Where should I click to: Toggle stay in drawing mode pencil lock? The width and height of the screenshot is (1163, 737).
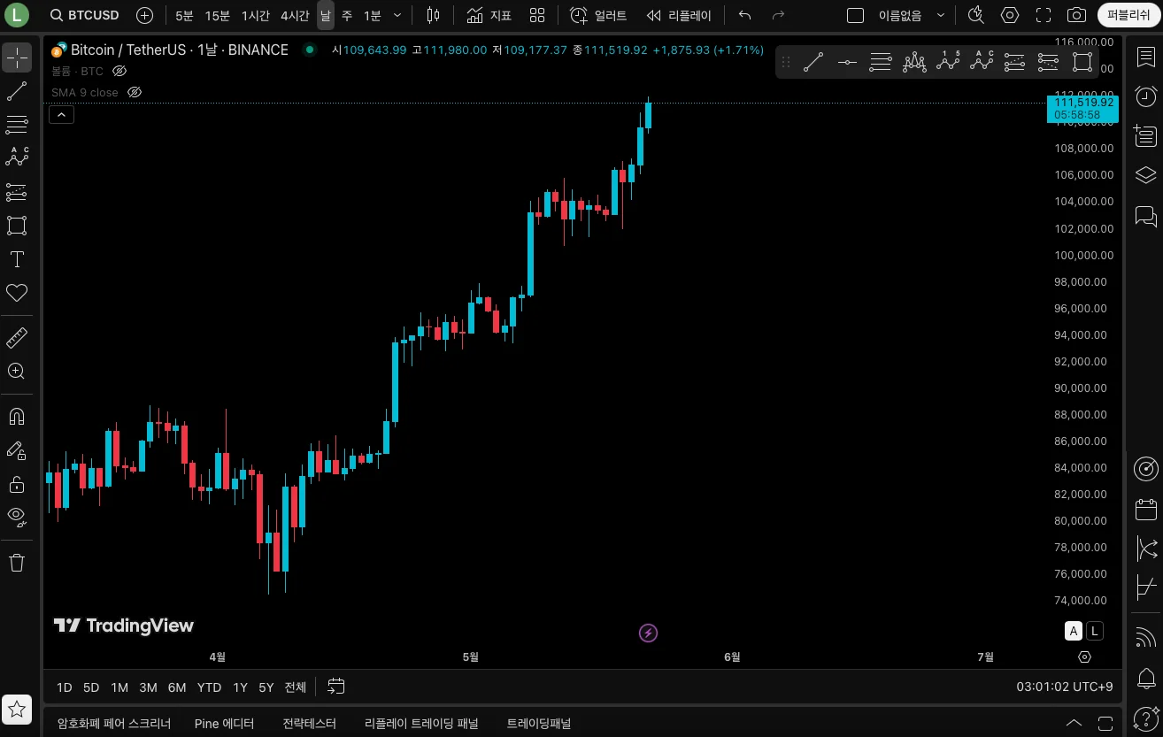(x=17, y=450)
